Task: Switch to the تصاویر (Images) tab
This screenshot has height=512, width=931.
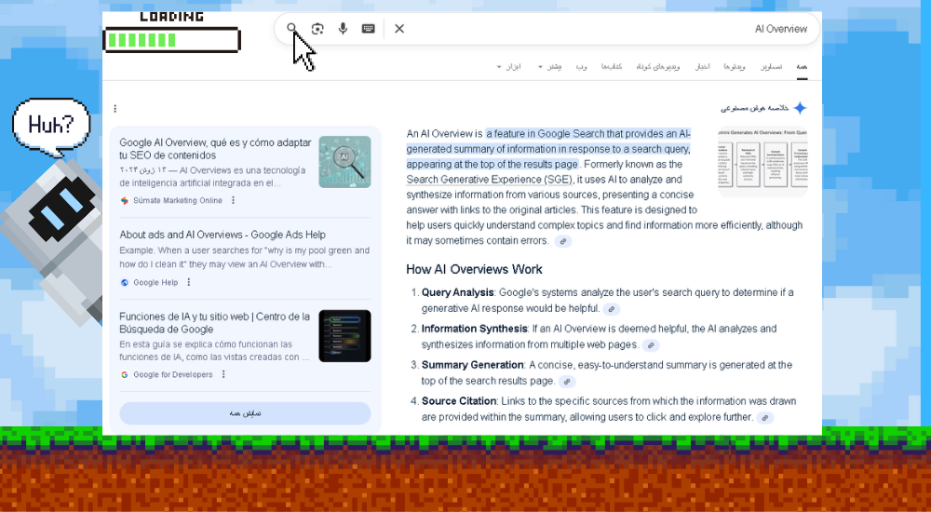Action: 771,66
